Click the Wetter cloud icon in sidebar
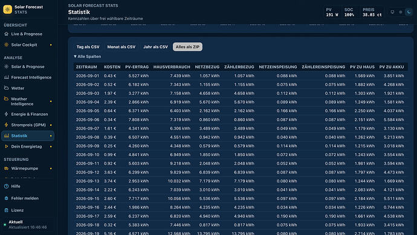Screen dimensions: 417x235 click(7, 88)
